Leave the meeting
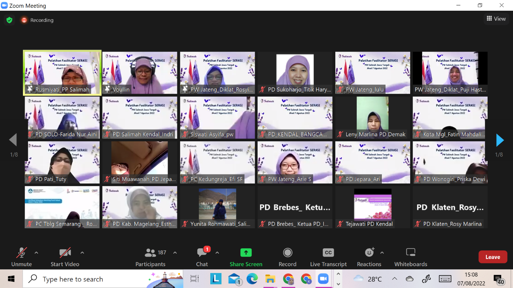 pyautogui.click(x=493, y=257)
